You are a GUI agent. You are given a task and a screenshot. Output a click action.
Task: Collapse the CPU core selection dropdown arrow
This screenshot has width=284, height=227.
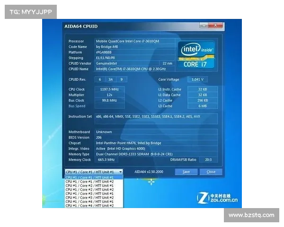tap(120, 172)
